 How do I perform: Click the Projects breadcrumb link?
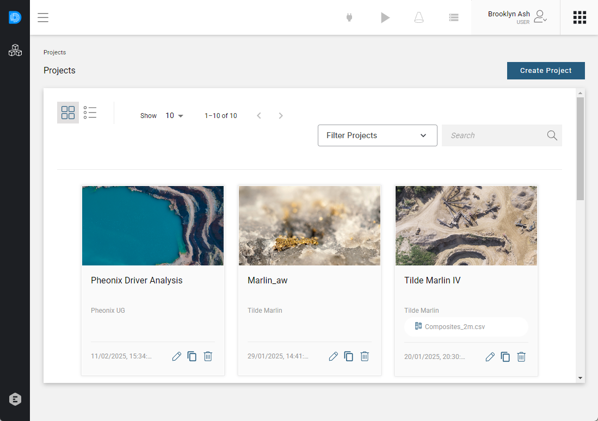click(54, 52)
